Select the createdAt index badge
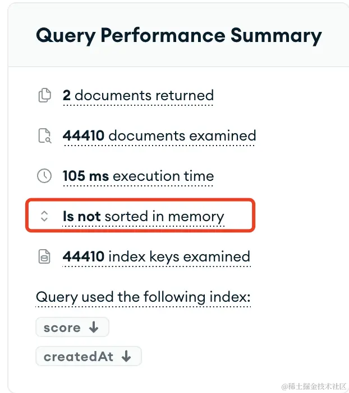Image resolution: width=349 pixels, height=393 pixels. coord(89,356)
